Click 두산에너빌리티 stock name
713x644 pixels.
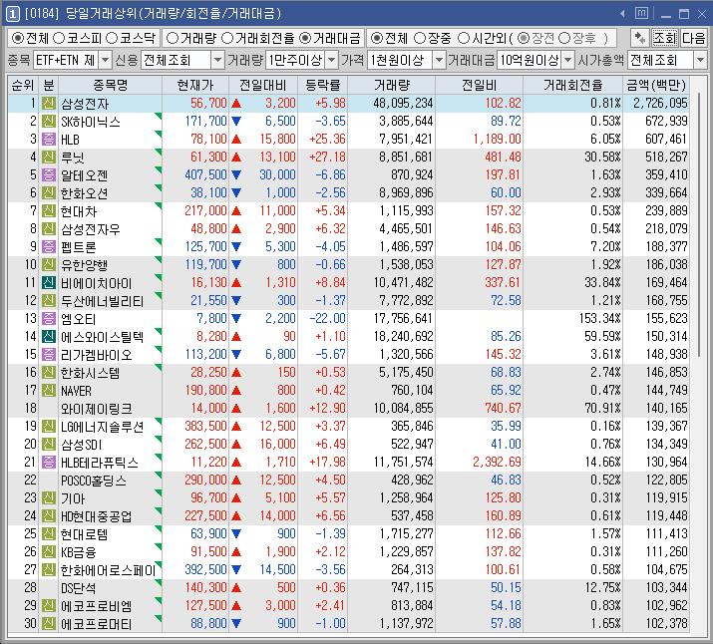pyautogui.click(x=103, y=301)
